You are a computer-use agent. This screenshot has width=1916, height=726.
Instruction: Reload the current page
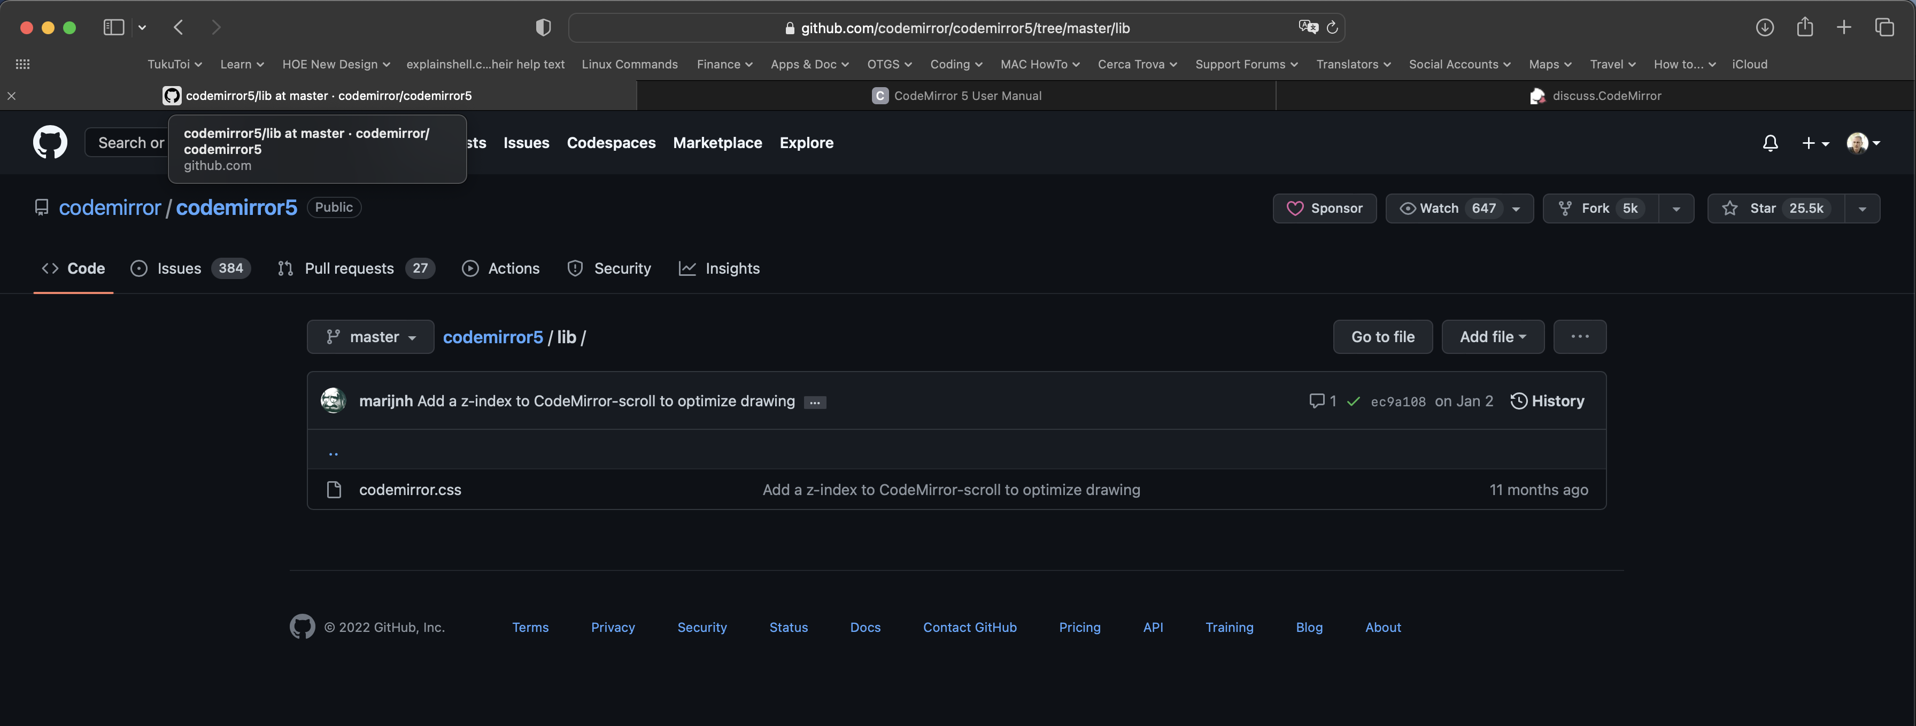[1332, 27]
